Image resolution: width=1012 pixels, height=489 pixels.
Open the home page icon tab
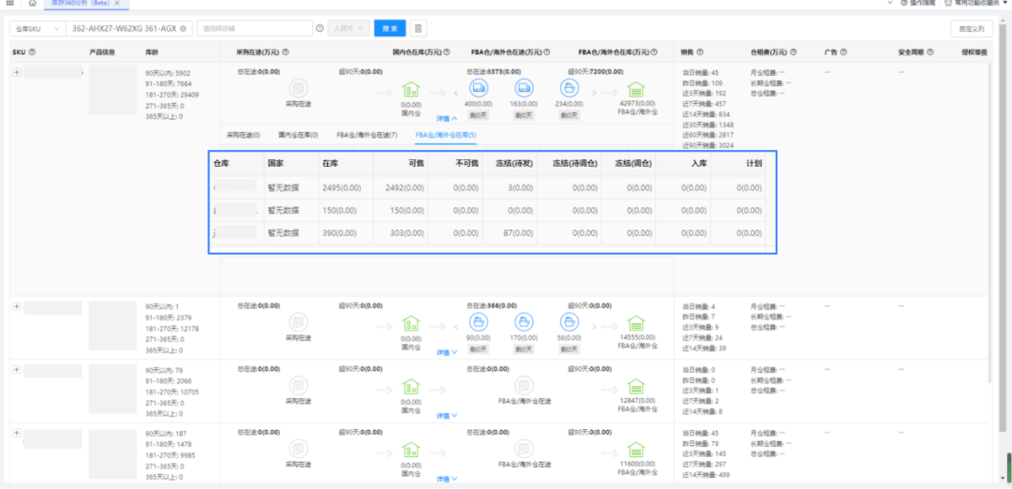32,4
